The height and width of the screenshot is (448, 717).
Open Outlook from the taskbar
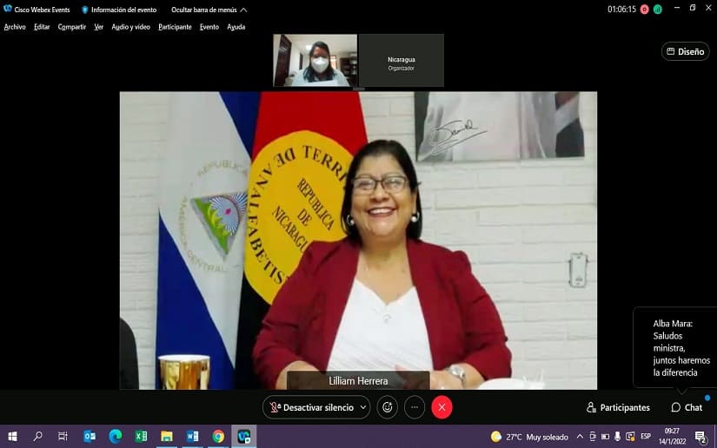[x=90, y=436]
